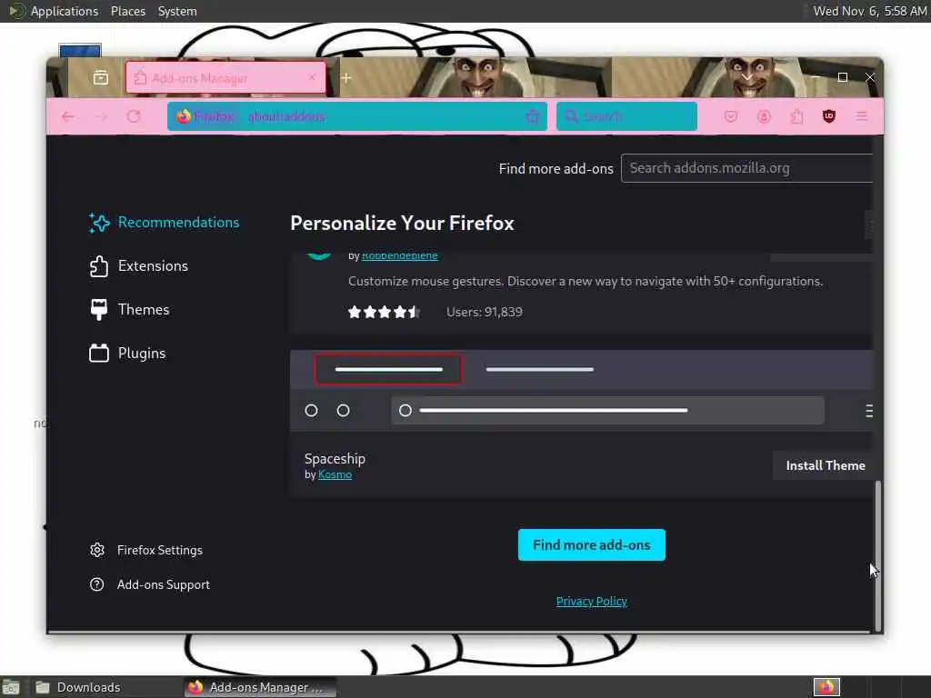Reload the page with refresh icon
Viewport: 931px width, 698px height.
pyautogui.click(x=134, y=116)
